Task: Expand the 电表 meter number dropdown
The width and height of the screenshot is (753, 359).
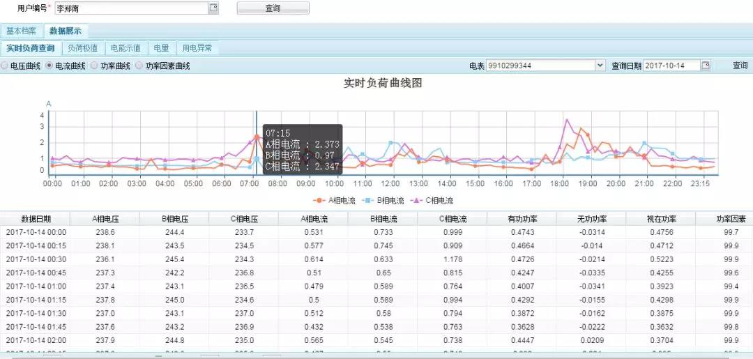Action: pyautogui.click(x=600, y=66)
